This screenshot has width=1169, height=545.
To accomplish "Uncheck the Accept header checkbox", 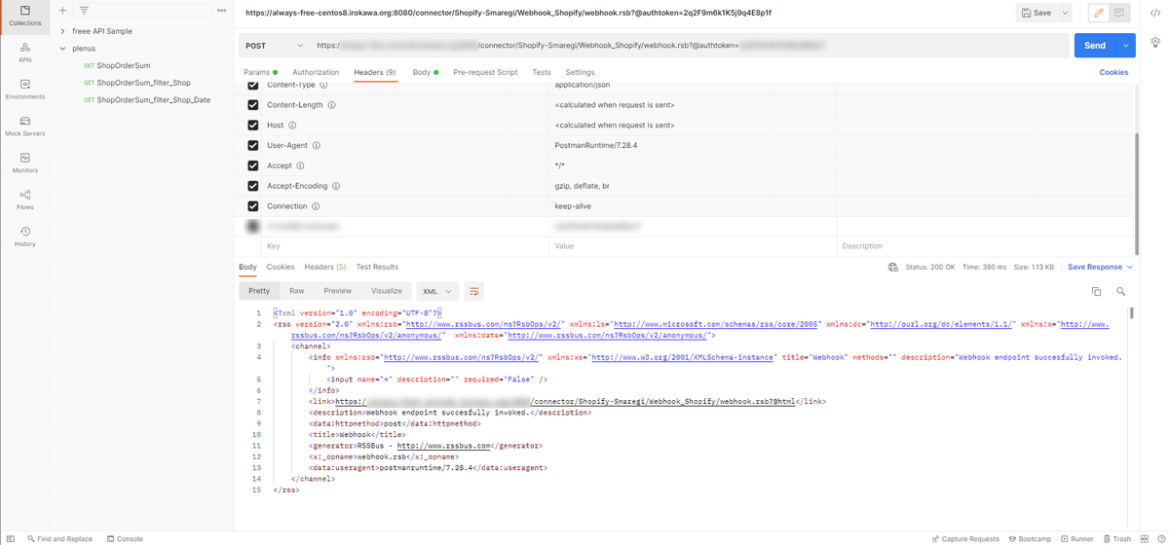I will tap(253, 165).
